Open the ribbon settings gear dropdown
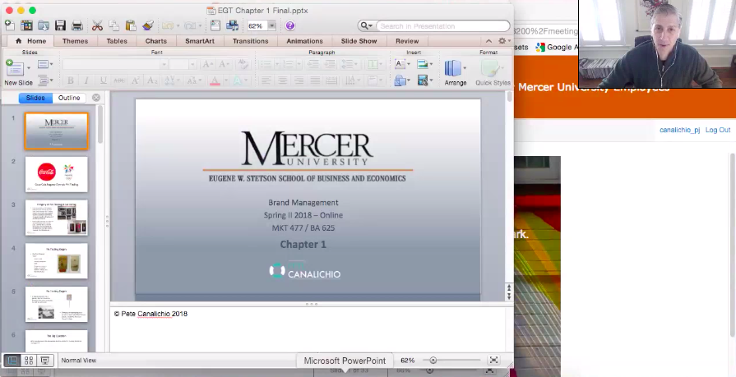736x377 pixels. click(x=505, y=41)
